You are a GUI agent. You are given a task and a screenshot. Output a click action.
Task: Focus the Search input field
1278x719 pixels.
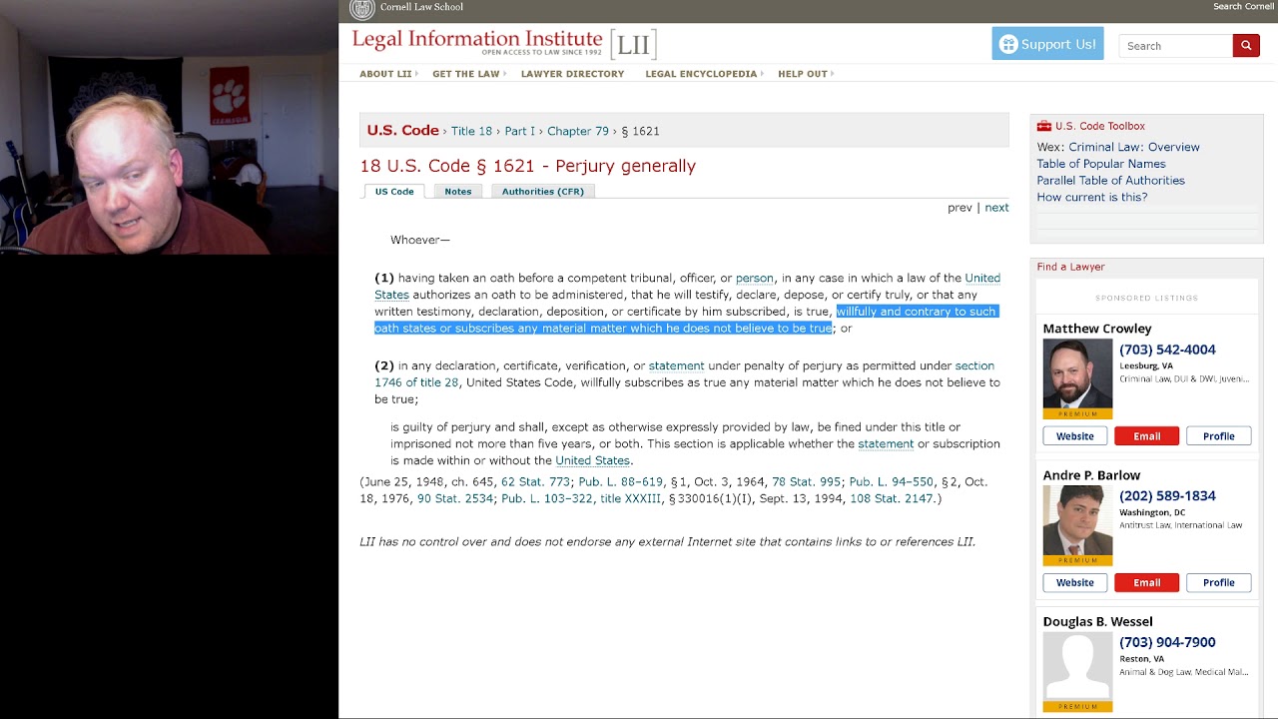tap(1176, 46)
